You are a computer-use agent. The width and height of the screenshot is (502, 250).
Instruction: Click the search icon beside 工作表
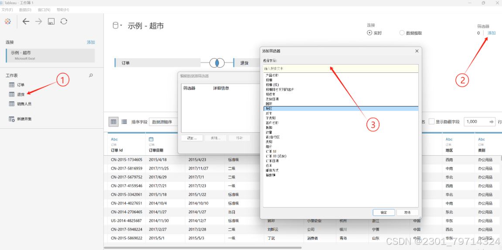pos(91,75)
